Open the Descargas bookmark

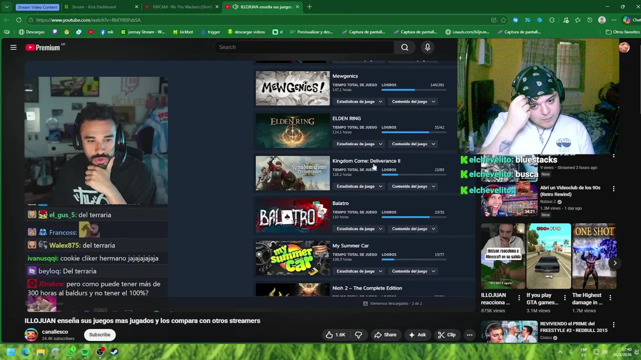pyautogui.click(x=32, y=32)
